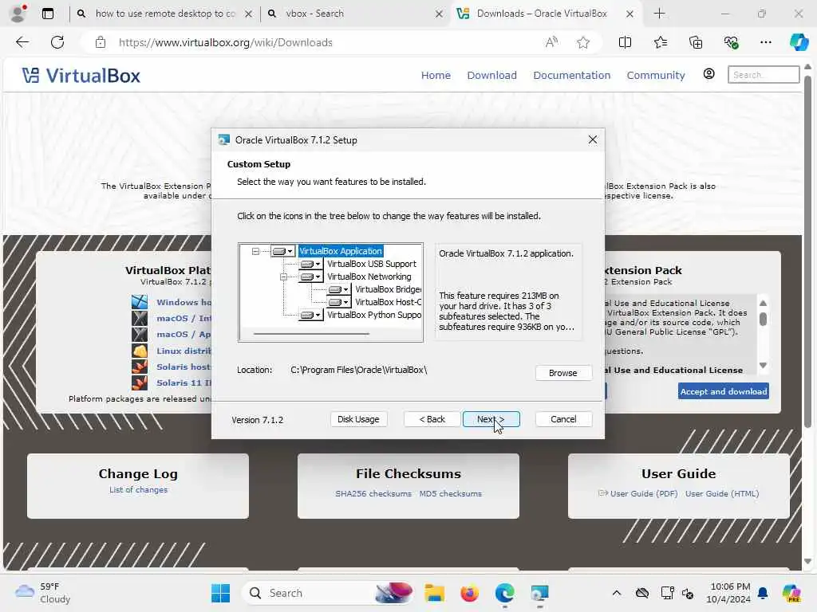Click the browser refresh icon

coord(57,43)
